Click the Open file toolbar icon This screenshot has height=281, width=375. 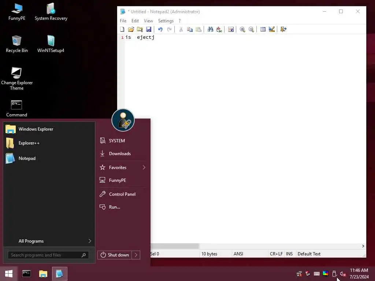point(131,29)
